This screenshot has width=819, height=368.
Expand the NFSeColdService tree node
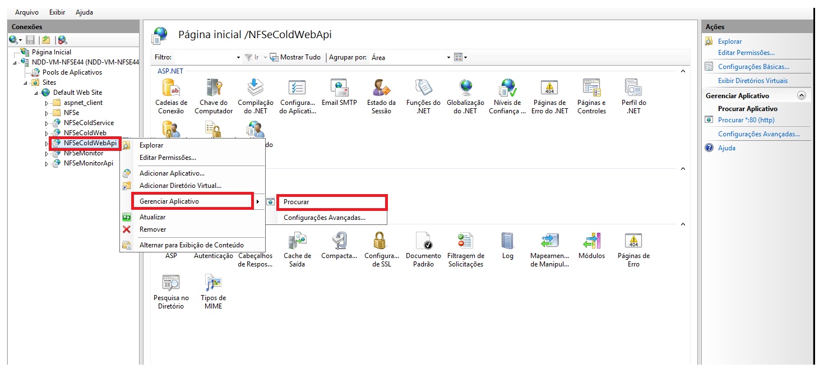click(x=47, y=123)
